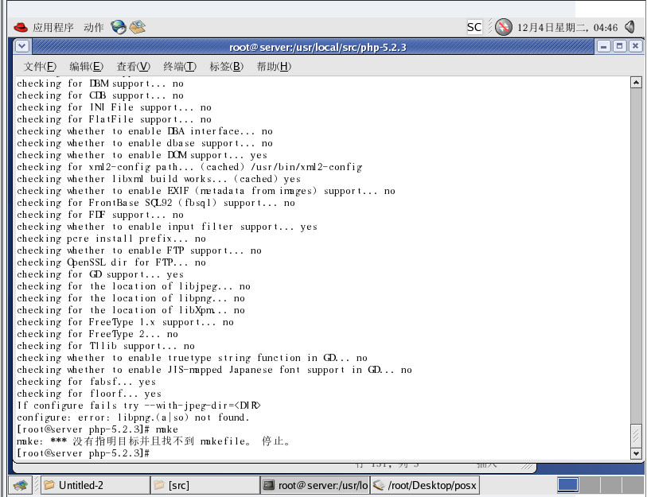
Task: Open the 动作 menu in top panel
Action: 93,27
